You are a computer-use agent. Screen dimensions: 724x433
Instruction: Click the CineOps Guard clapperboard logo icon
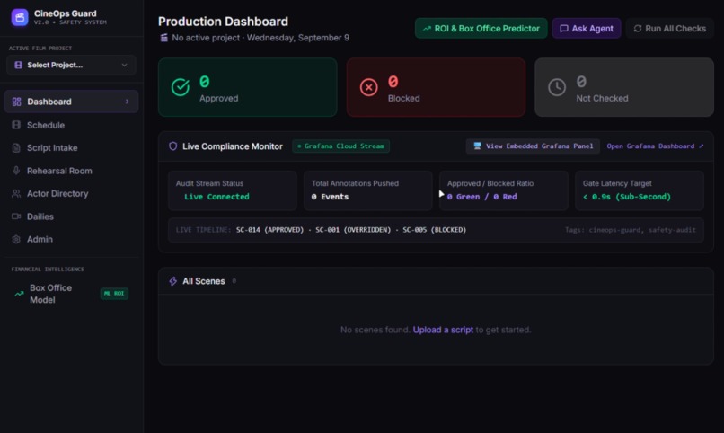(x=20, y=18)
